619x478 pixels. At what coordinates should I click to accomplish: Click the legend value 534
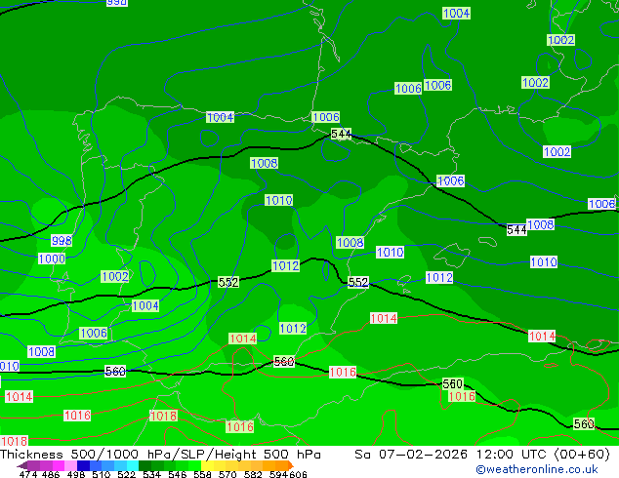click(x=151, y=474)
